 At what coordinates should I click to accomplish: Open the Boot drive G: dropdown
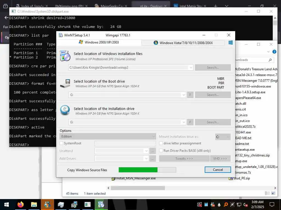(x=184, y=95)
